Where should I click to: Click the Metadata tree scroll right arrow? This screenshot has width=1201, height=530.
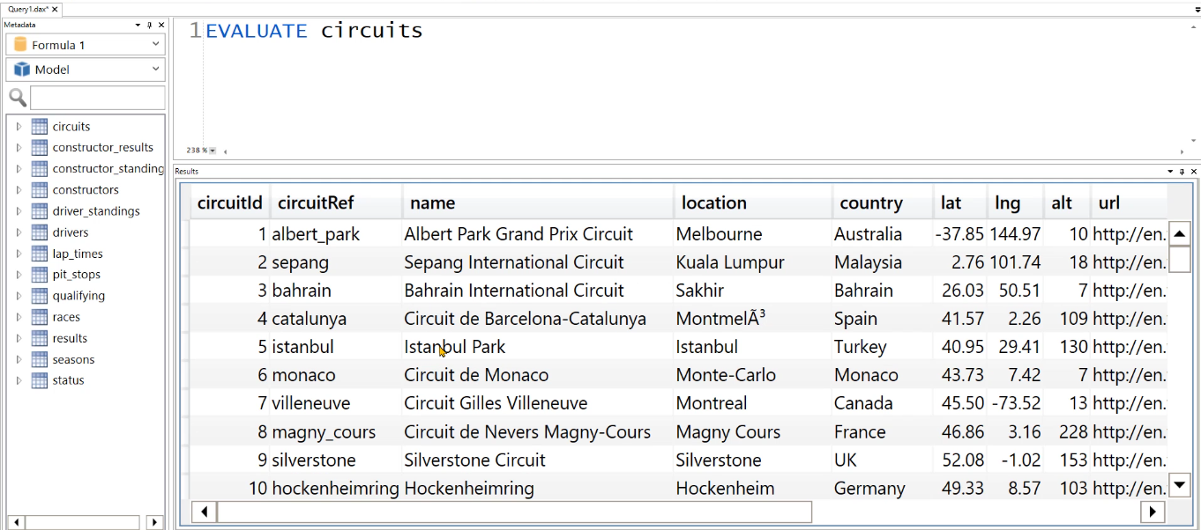coord(154,522)
